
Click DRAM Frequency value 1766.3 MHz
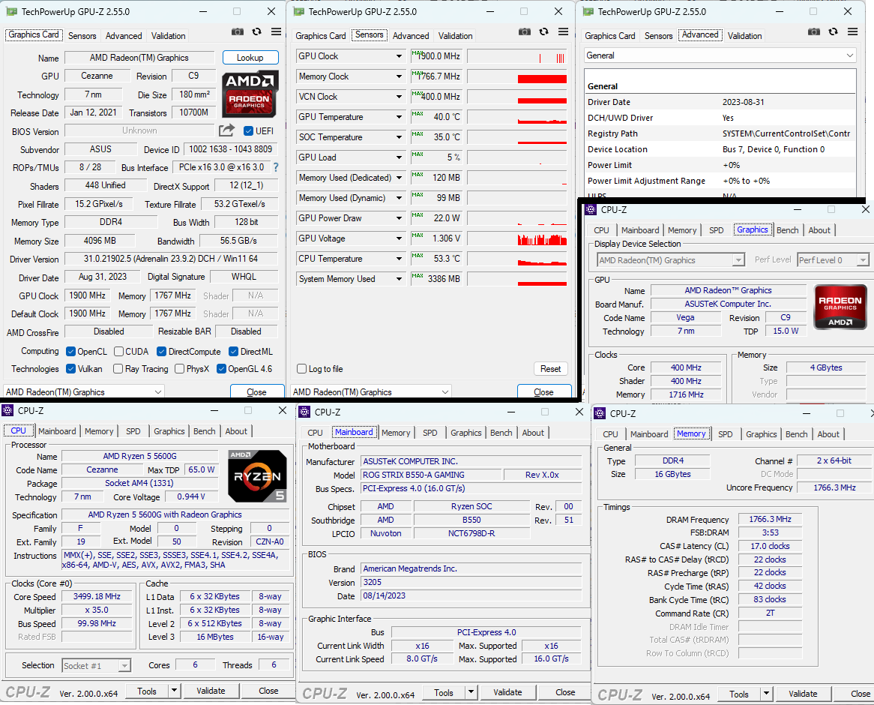pos(770,519)
